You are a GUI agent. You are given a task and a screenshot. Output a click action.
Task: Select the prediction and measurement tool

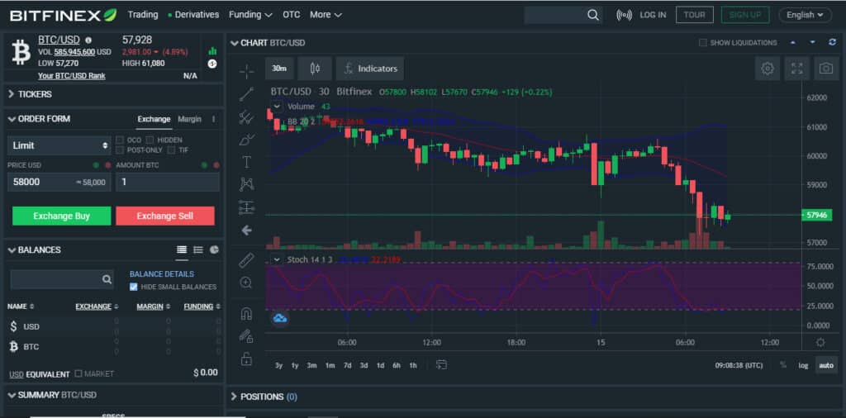pyautogui.click(x=246, y=207)
